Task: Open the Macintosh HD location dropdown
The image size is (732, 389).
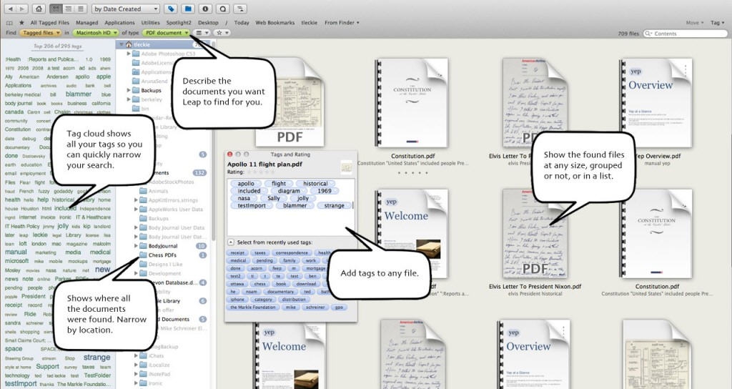Action: click(x=96, y=33)
